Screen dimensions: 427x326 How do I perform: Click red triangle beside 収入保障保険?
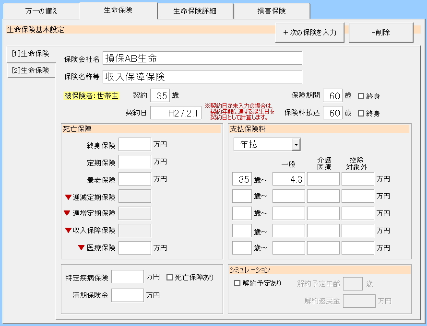point(68,231)
